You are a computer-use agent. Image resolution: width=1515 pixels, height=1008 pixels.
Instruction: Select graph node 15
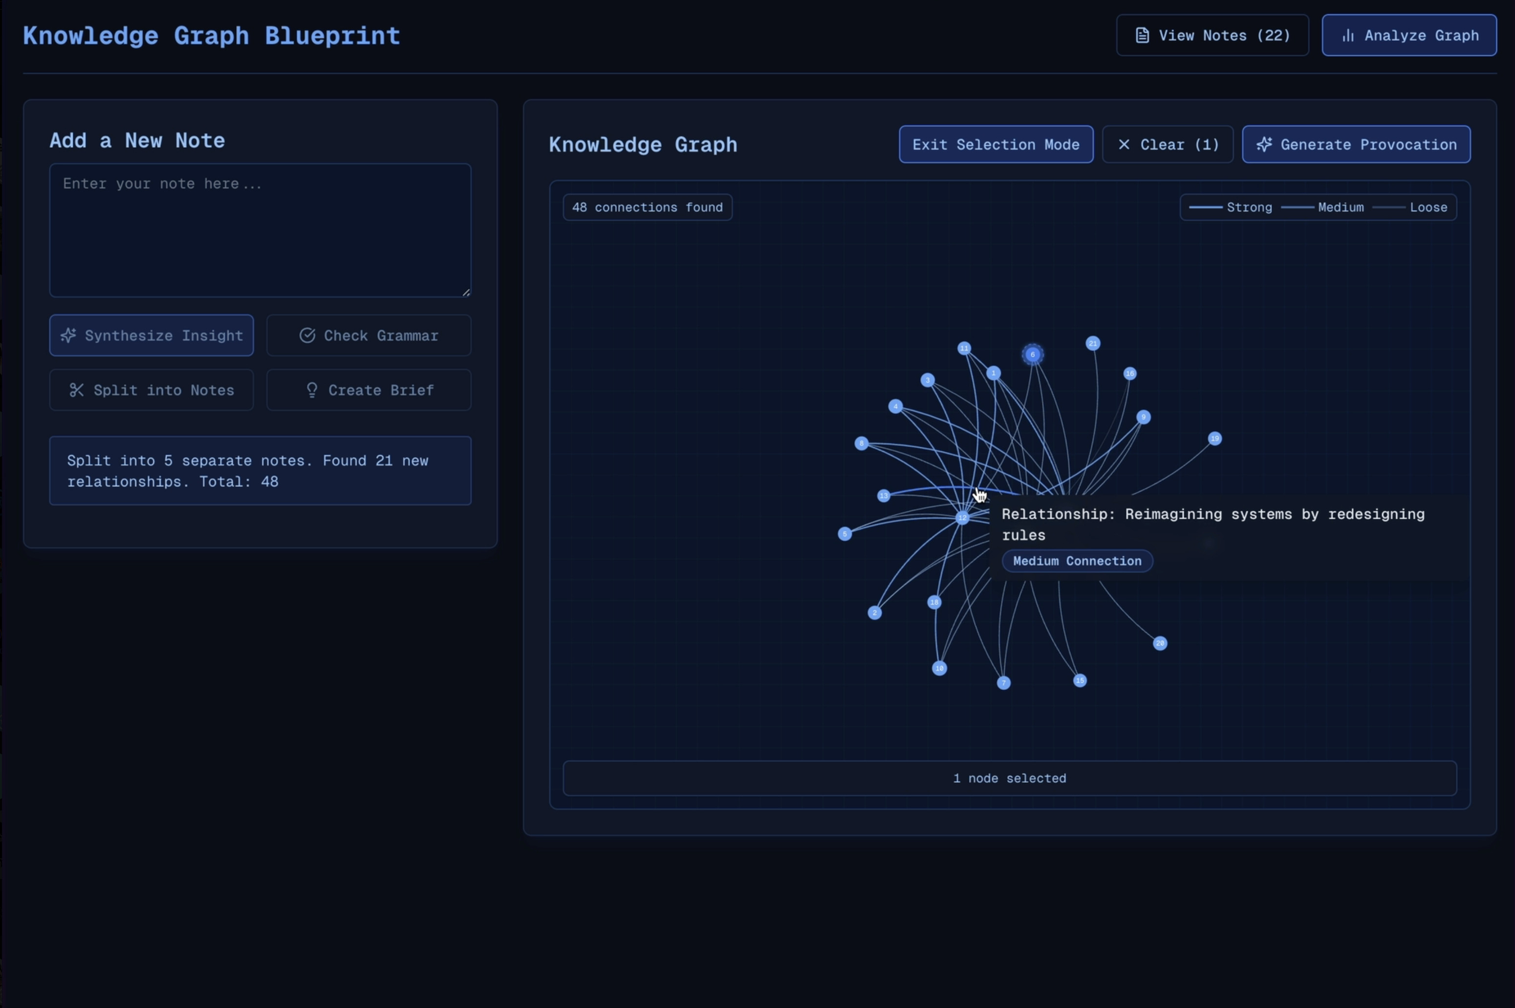1080,681
